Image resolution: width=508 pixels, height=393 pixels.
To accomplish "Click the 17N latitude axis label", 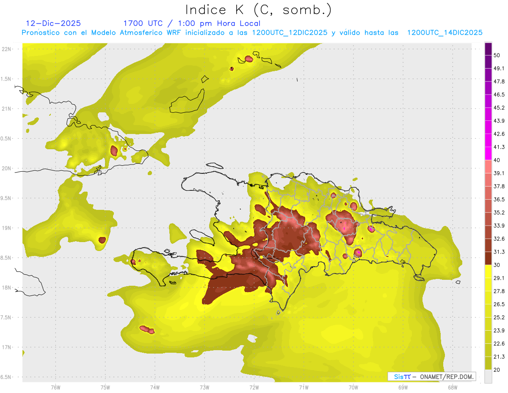I will pyautogui.click(x=8, y=347).
